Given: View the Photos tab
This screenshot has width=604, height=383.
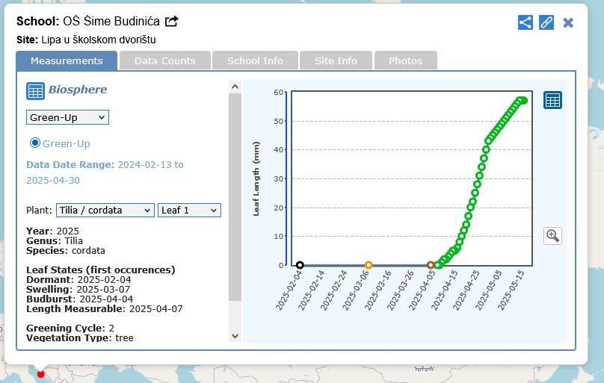Looking at the screenshot, I should point(405,60).
